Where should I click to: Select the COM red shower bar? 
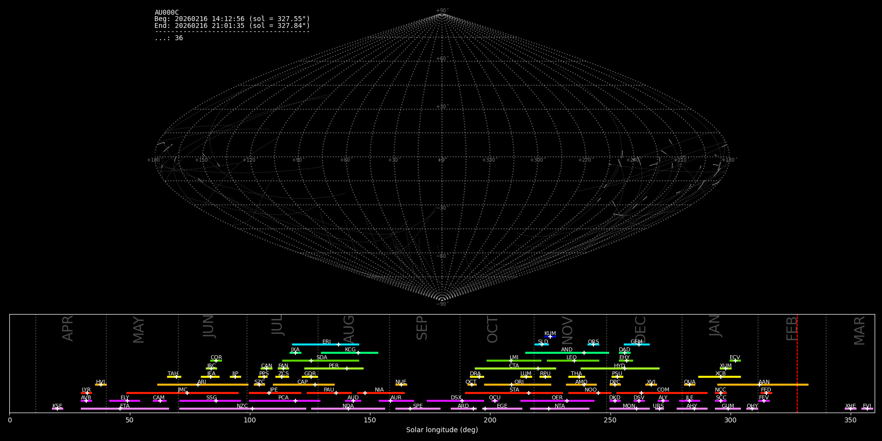click(x=662, y=393)
